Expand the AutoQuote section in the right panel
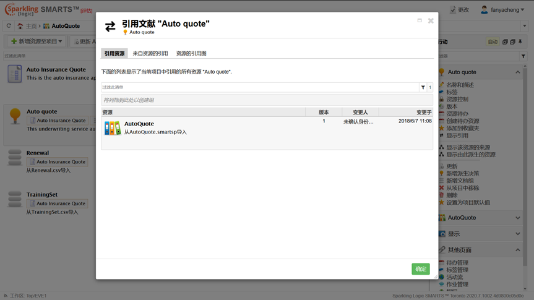534x300 pixels. point(517,218)
